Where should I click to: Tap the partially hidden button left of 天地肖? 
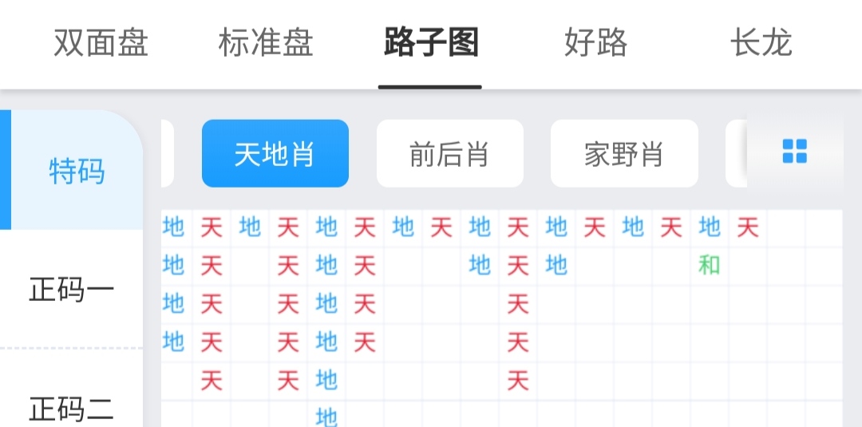168,154
